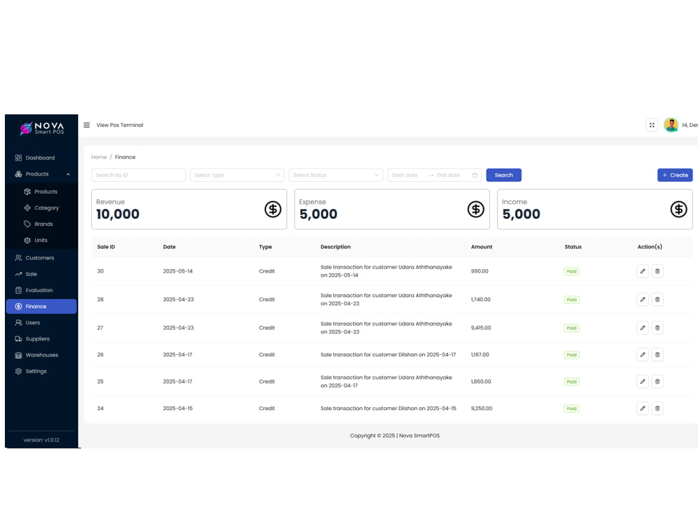Open the user avatar profile picture
Screen dimensions: 698x523
(x=671, y=125)
